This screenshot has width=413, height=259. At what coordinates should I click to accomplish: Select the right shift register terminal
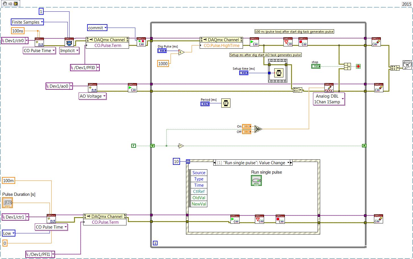(364, 146)
